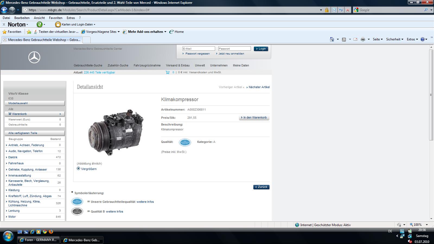Viewport: 434px width, 244px height.
Task: Click the browser refresh button
Action: [x=341, y=10]
